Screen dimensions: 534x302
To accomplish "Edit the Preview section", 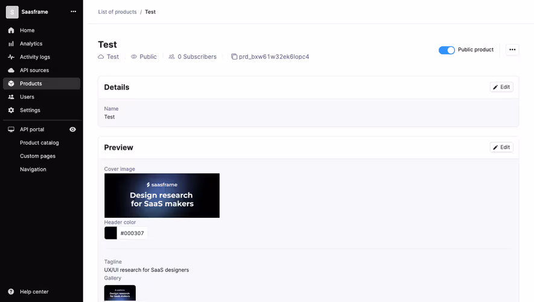I will pyautogui.click(x=501, y=147).
